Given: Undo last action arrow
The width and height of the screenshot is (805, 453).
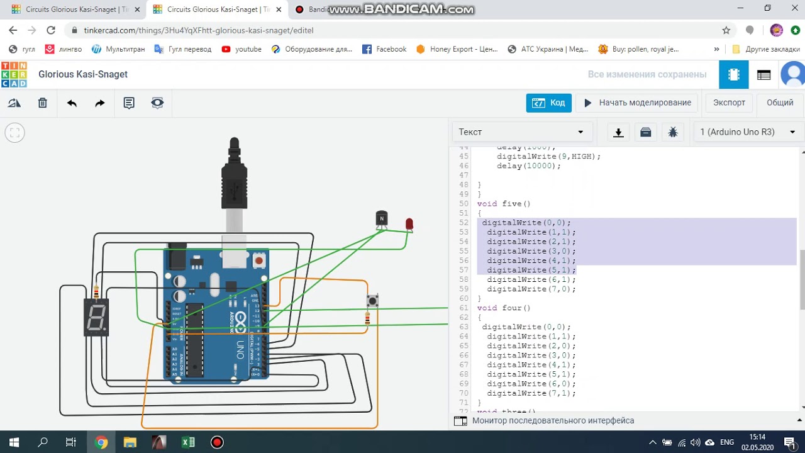Looking at the screenshot, I should point(72,103).
